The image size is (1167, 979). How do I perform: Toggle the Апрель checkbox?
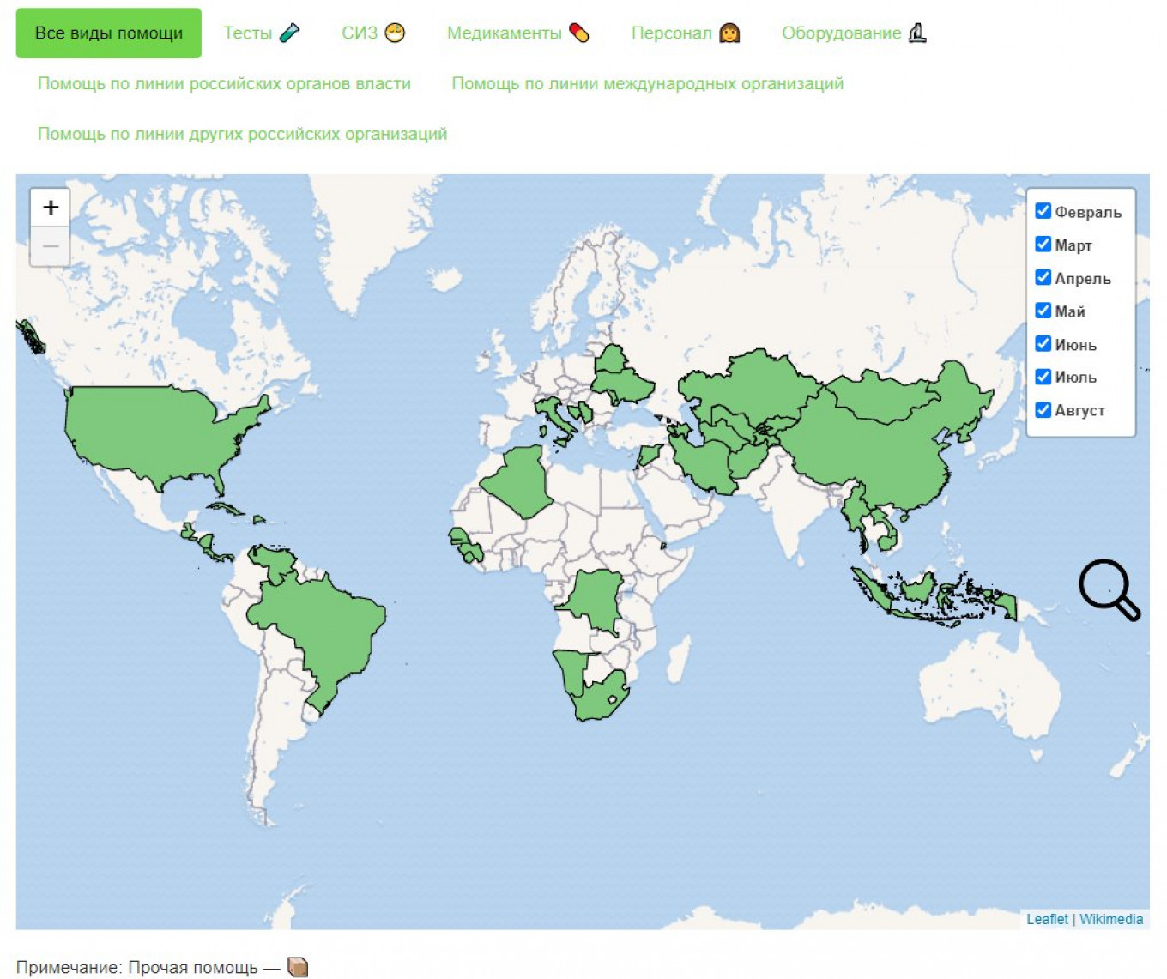[x=1043, y=278]
